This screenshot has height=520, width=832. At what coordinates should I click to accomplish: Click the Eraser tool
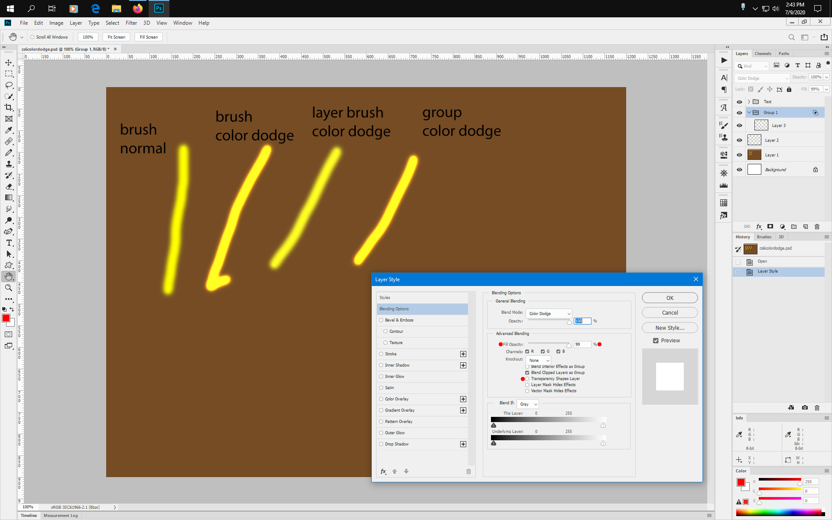pos(9,186)
